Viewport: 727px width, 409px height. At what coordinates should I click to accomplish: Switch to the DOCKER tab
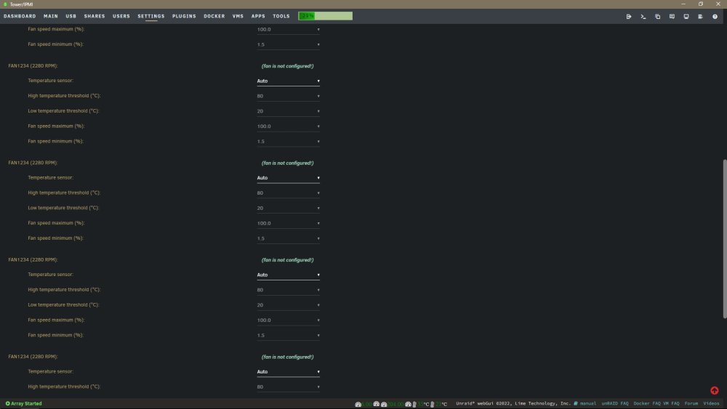(214, 16)
